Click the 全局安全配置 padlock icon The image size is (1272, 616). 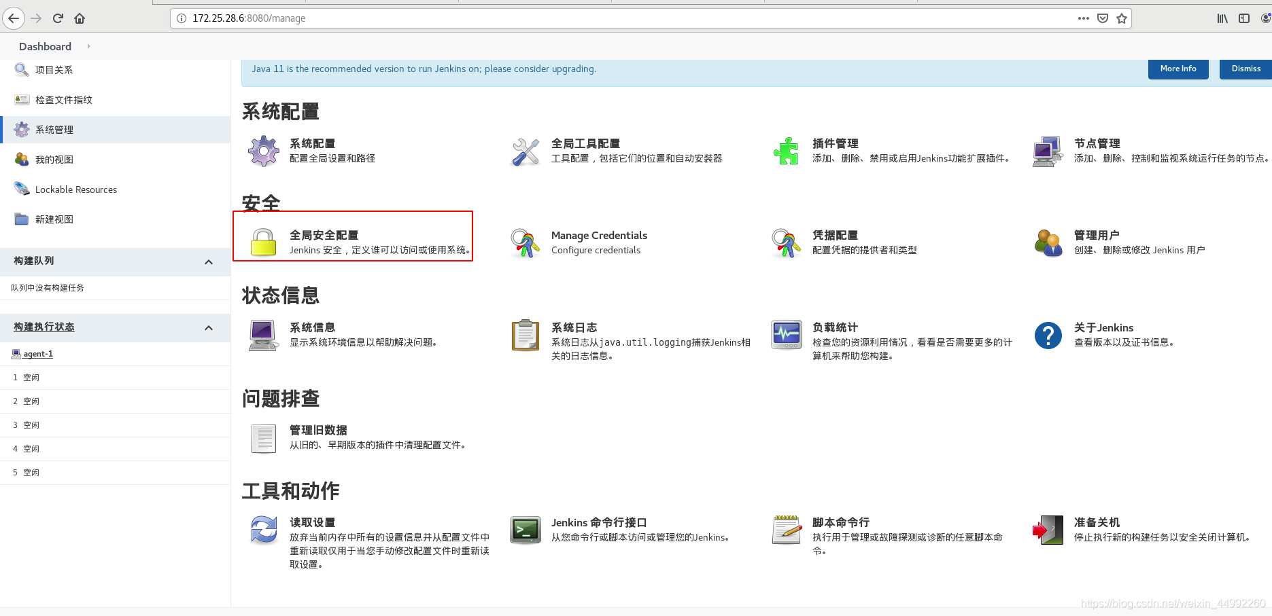[264, 242]
